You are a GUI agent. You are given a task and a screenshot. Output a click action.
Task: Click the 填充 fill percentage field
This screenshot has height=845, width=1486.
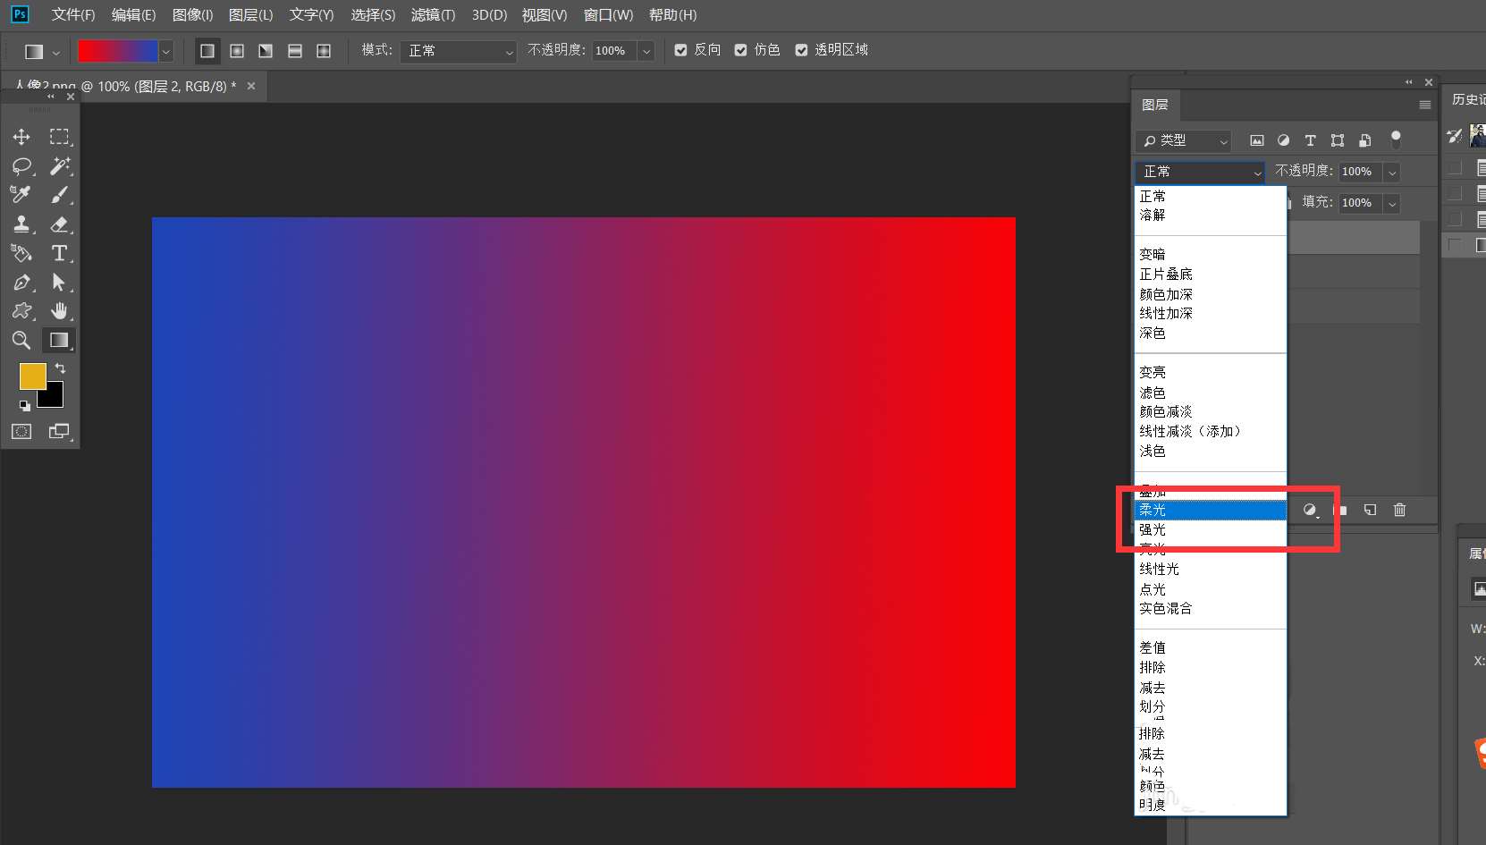[x=1359, y=203]
